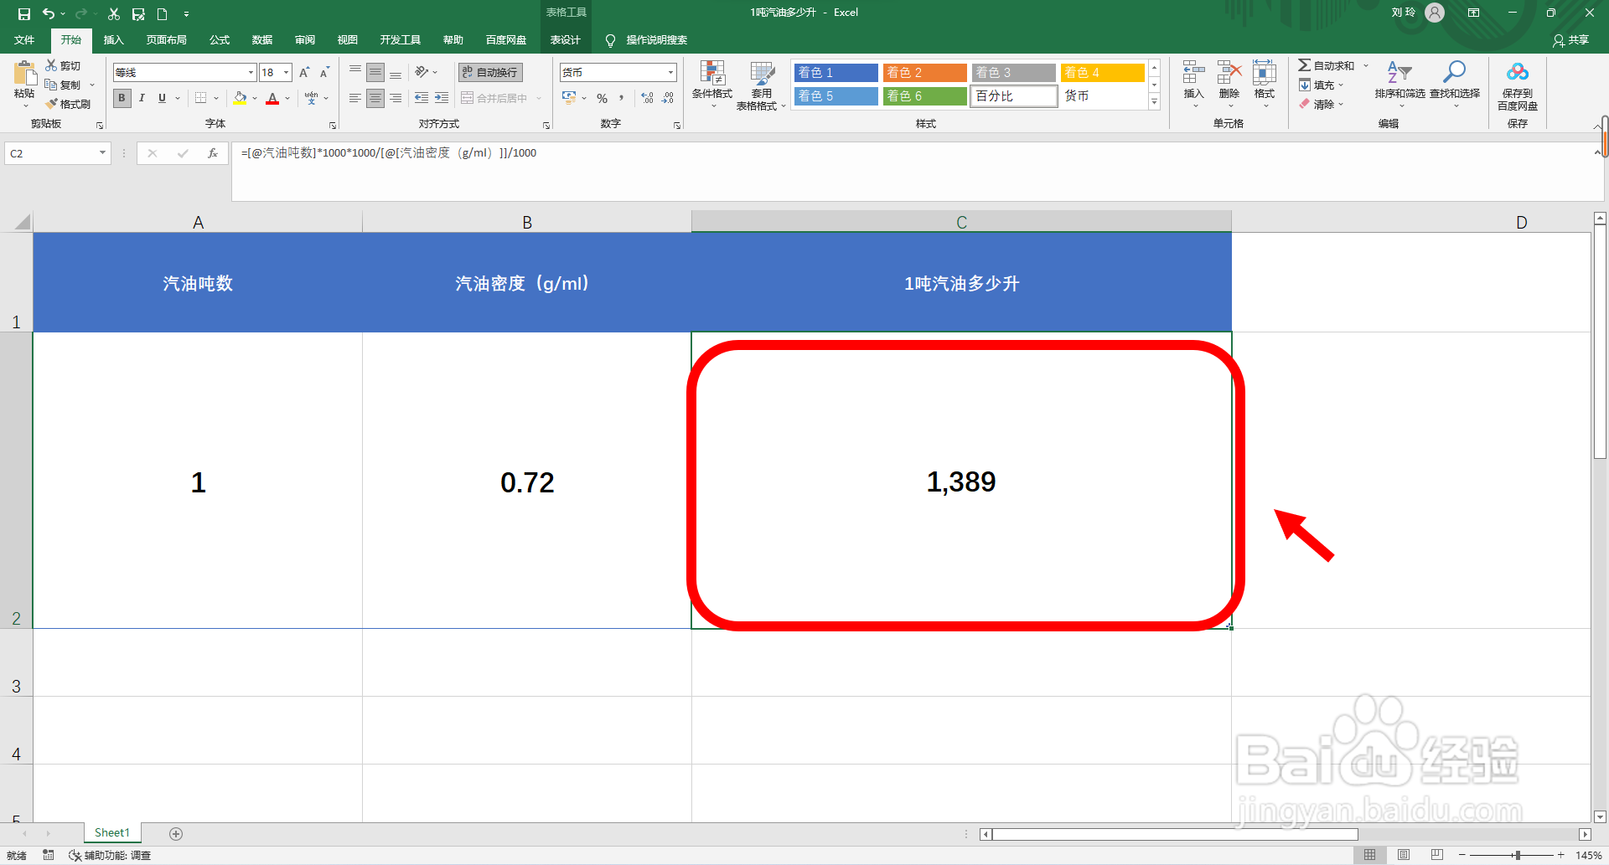The image size is (1609, 865).
Task: Switch to Page Layout (页面布局) tab
Action: coord(166,40)
